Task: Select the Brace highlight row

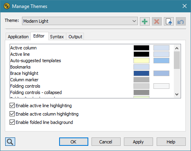Action: (x=92, y=73)
